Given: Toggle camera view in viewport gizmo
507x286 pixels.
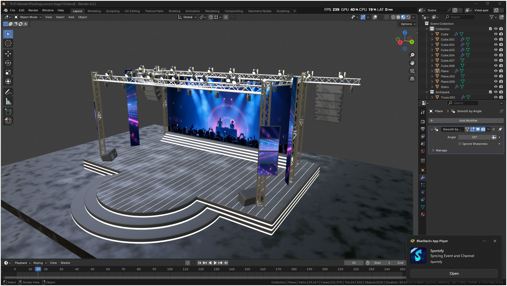Looking at the screenshot, I should pos(412,71).
